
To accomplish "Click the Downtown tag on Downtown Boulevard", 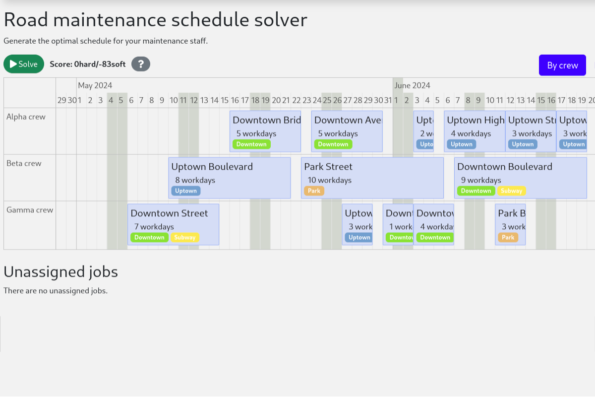I will click(x=476, y=191).
